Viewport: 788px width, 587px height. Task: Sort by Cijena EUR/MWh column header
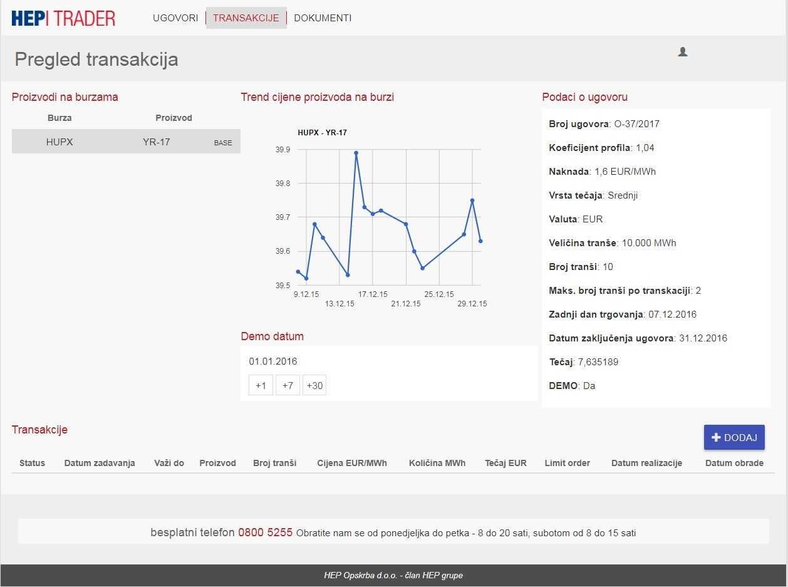click(352, 463)
